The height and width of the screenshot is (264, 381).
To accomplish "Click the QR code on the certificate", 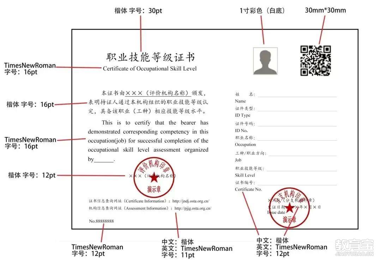I will [315, 61].
